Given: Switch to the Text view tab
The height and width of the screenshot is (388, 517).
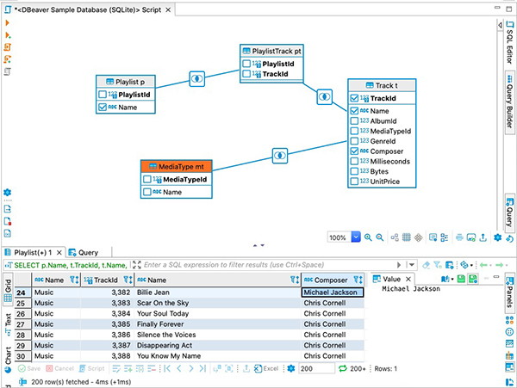Looking at the screenshot, I should point(8,324).
